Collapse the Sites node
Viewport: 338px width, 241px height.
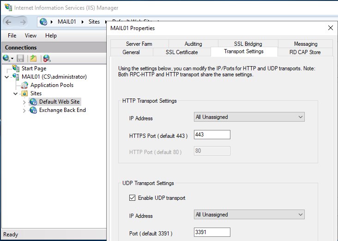pos(16,94)
